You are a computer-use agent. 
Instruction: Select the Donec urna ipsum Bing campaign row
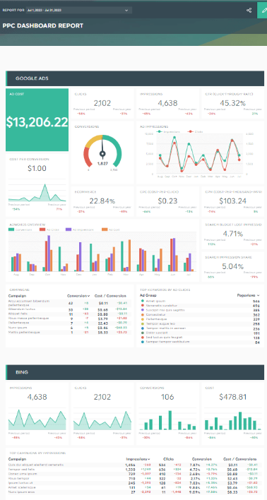coord(134,474)
